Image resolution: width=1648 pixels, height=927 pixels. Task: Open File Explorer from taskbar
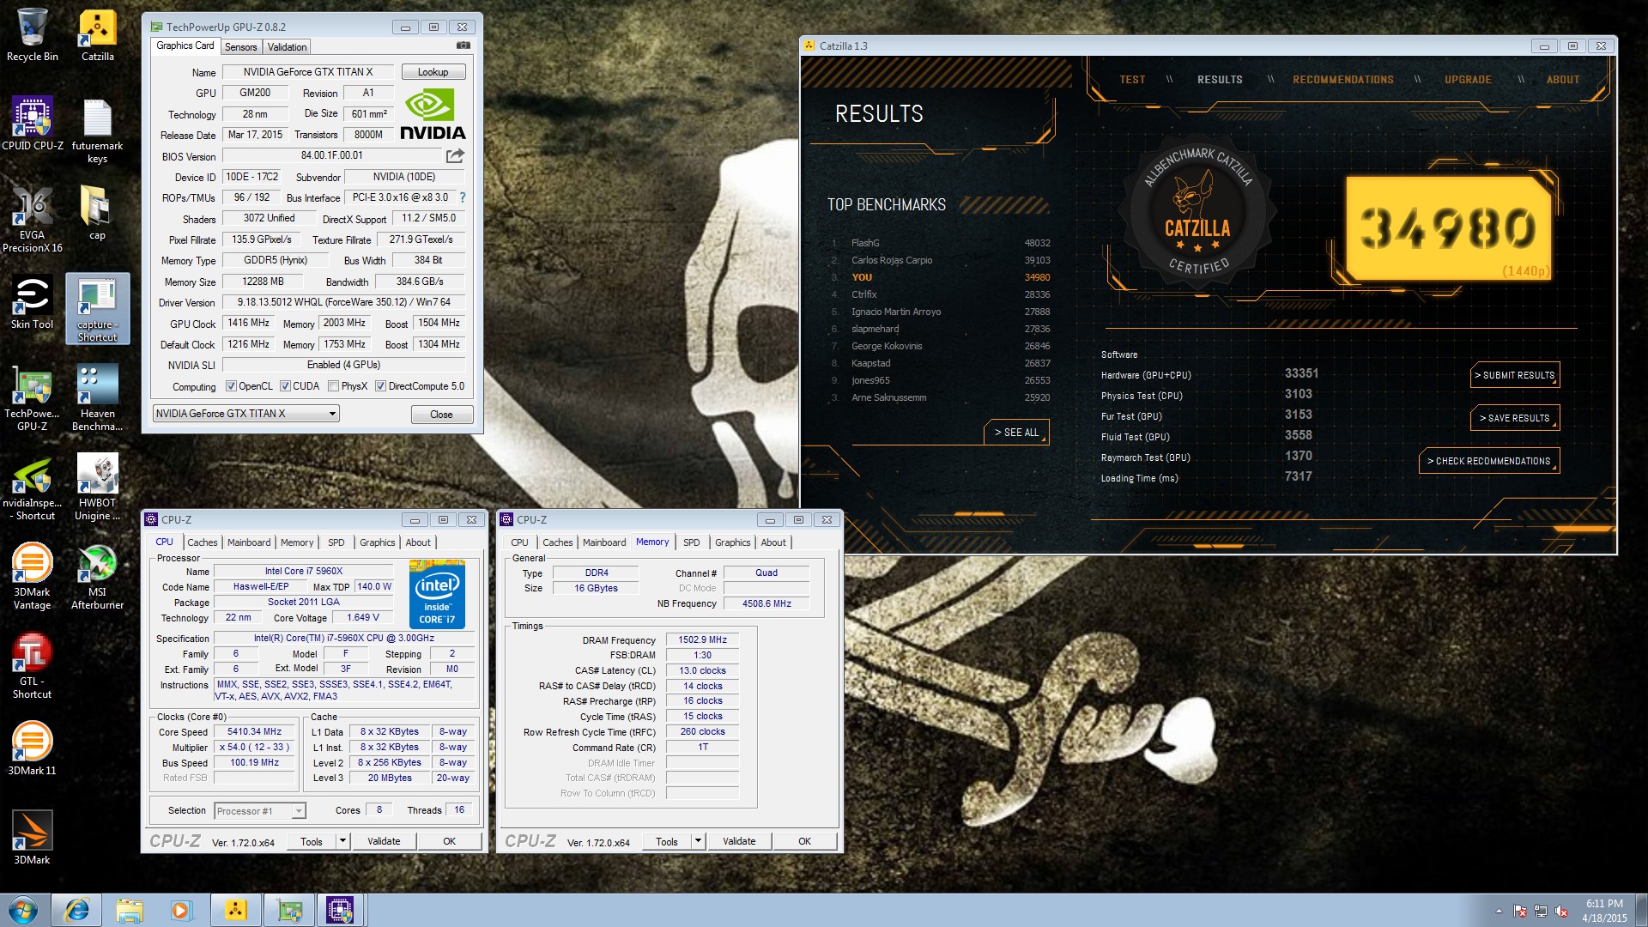(x=130, y=910)
